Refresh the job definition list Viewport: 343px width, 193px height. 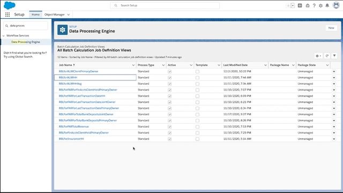click(x=327, y=56)
